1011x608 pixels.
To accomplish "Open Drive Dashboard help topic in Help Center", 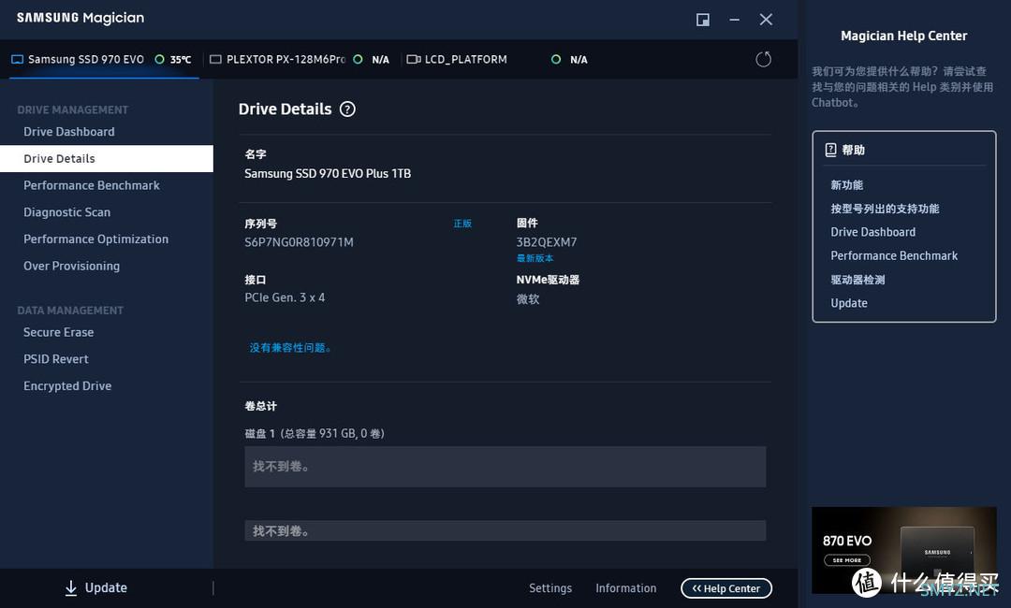I will click(873, 232).
